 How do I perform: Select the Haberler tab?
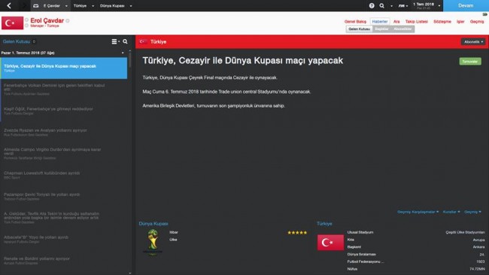tap(380, 22)
